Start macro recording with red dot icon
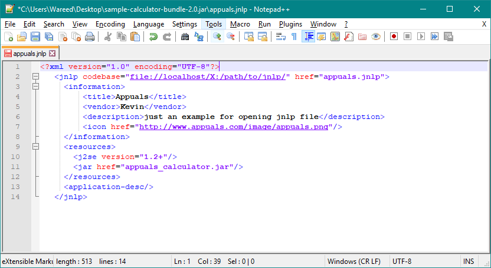The height and width of the screenshot is (268, 491). click(394, 37)
